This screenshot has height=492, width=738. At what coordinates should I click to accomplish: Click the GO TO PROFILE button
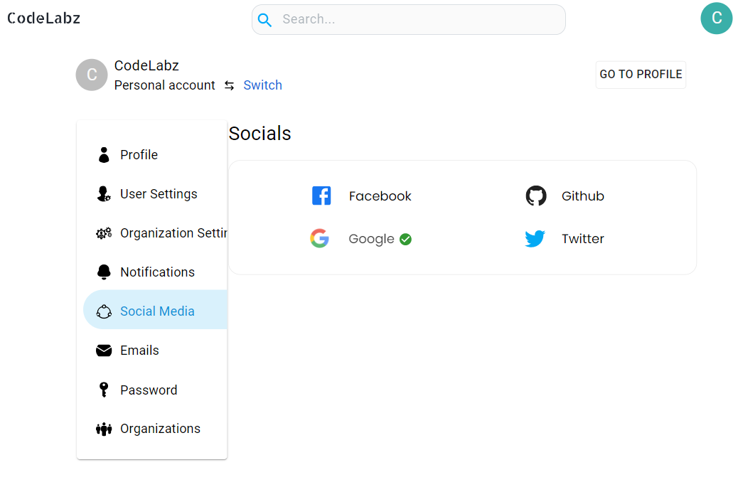(x=640, y=74)
